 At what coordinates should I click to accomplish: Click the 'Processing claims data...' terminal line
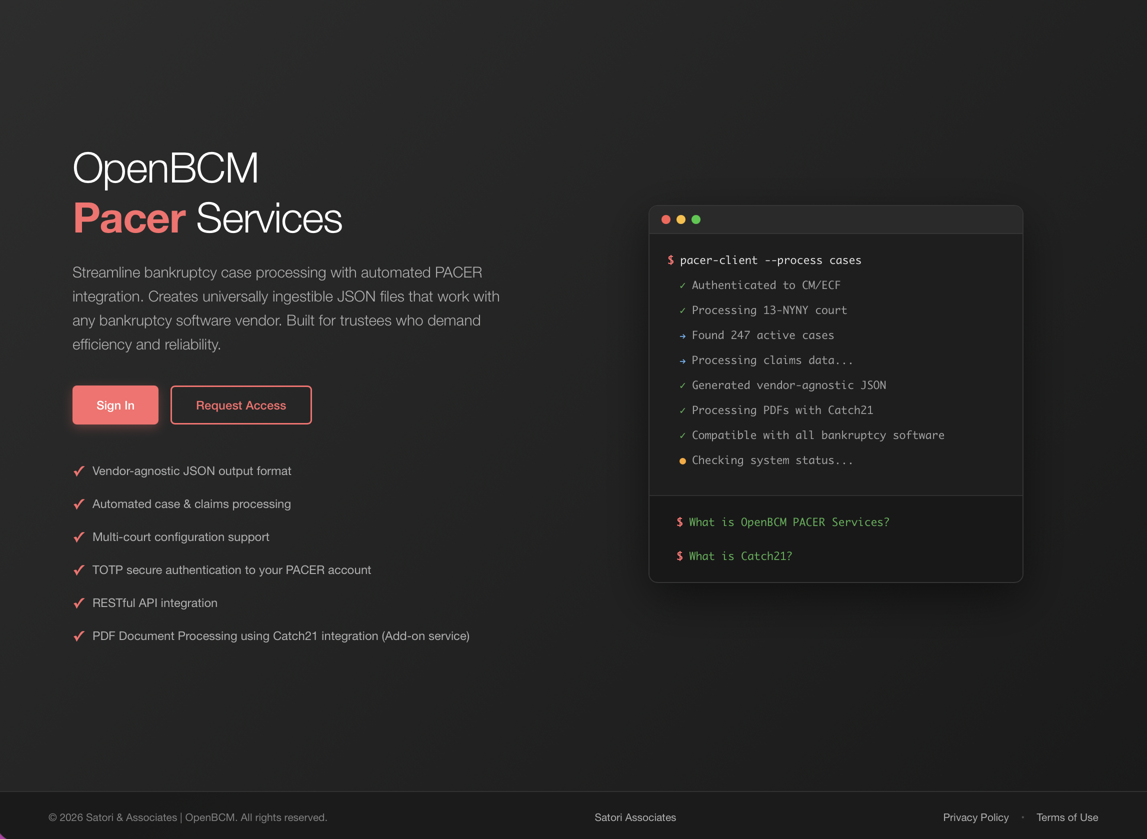coord(772,360)
